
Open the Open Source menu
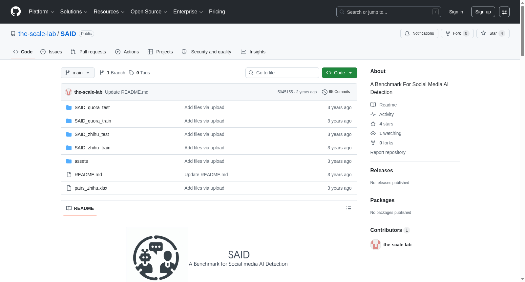149,12
